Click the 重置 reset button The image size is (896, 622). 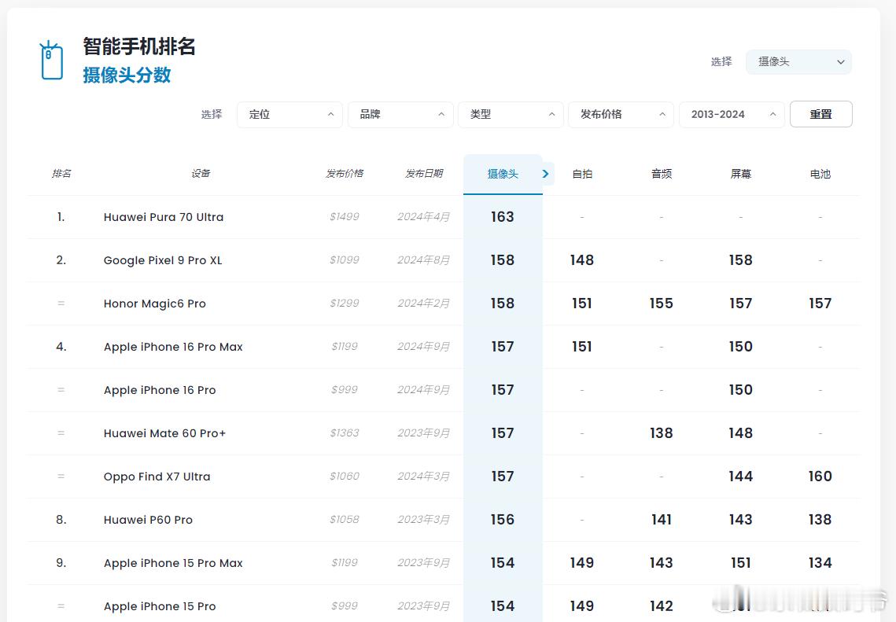(821, 114)
